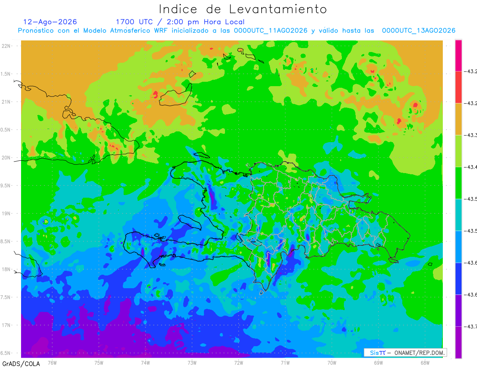Click the valid-until time '0000UTC_13AGO2026'

pos(419,31)
